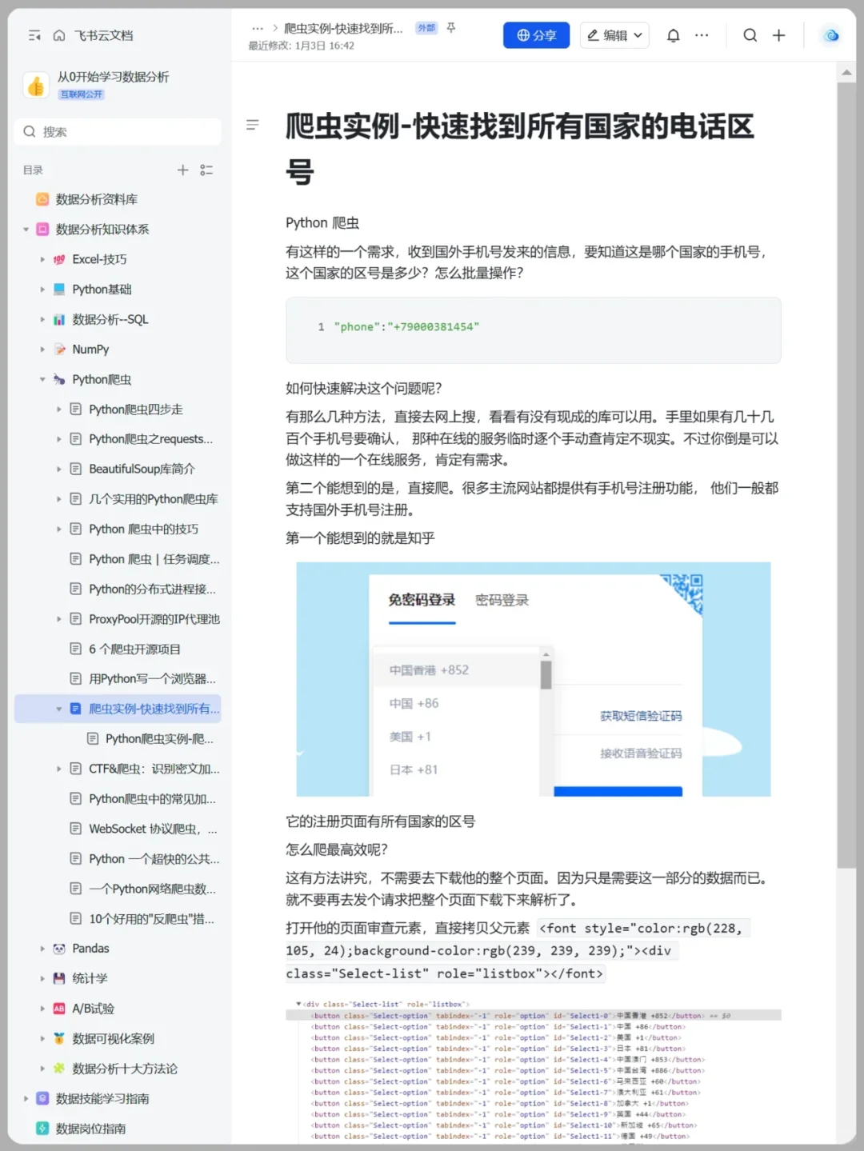Create new content with the plus icon top right
This screenshot has width=864, height=1151.
779,35
